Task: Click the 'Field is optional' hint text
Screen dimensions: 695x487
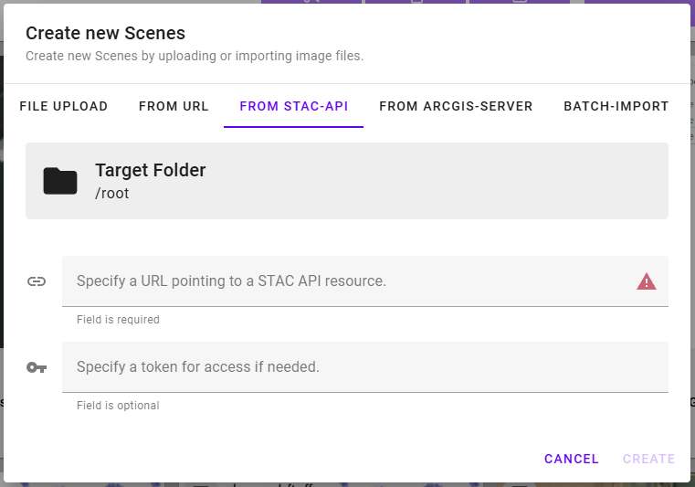Action: (118, 406)
